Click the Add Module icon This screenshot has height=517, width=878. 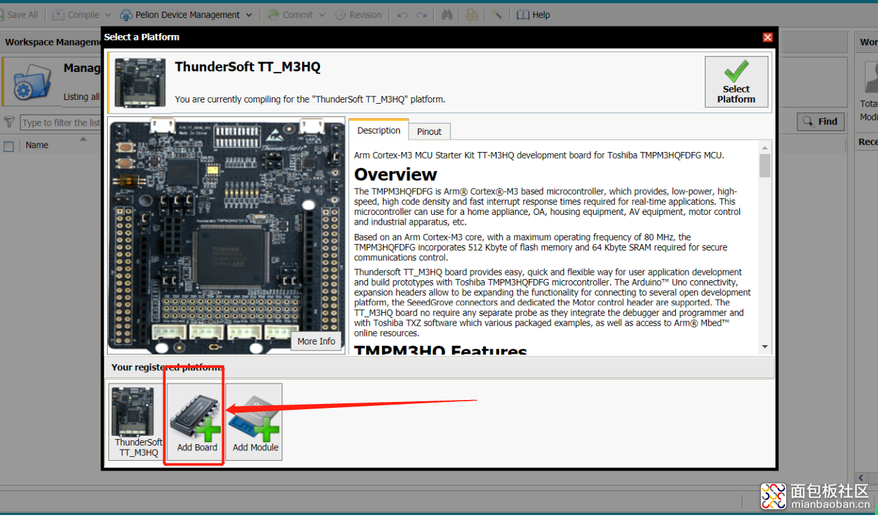tap(255, 422)
